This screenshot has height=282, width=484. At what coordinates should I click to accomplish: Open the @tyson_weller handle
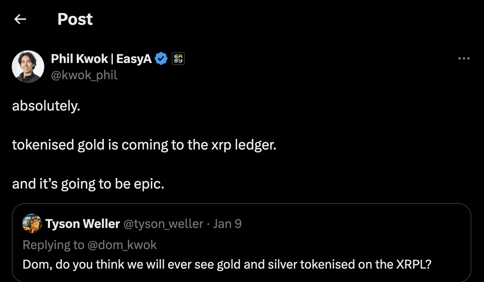point(163,223)
